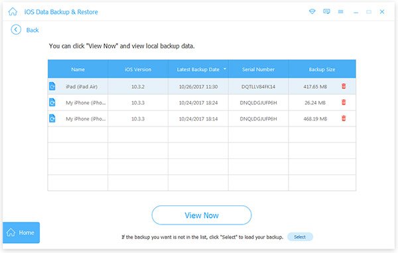Go to Home via bottom-left button
The width and height of the screenshot is (398, 253).
pos(21,232)
